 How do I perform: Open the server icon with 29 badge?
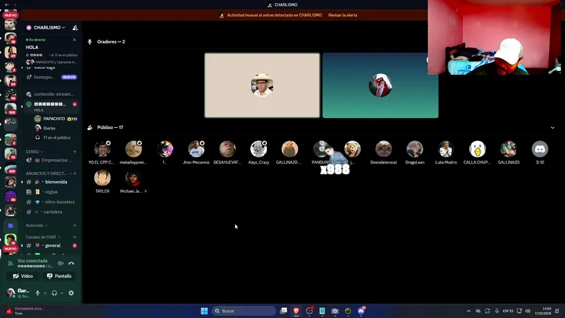pos(11,52)
